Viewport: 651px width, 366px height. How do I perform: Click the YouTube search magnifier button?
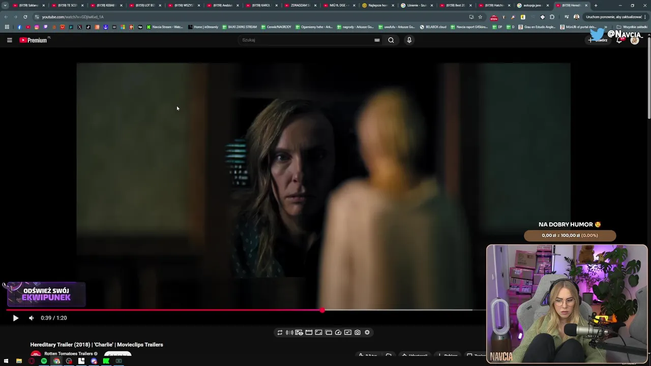click(x=391, y=40)
